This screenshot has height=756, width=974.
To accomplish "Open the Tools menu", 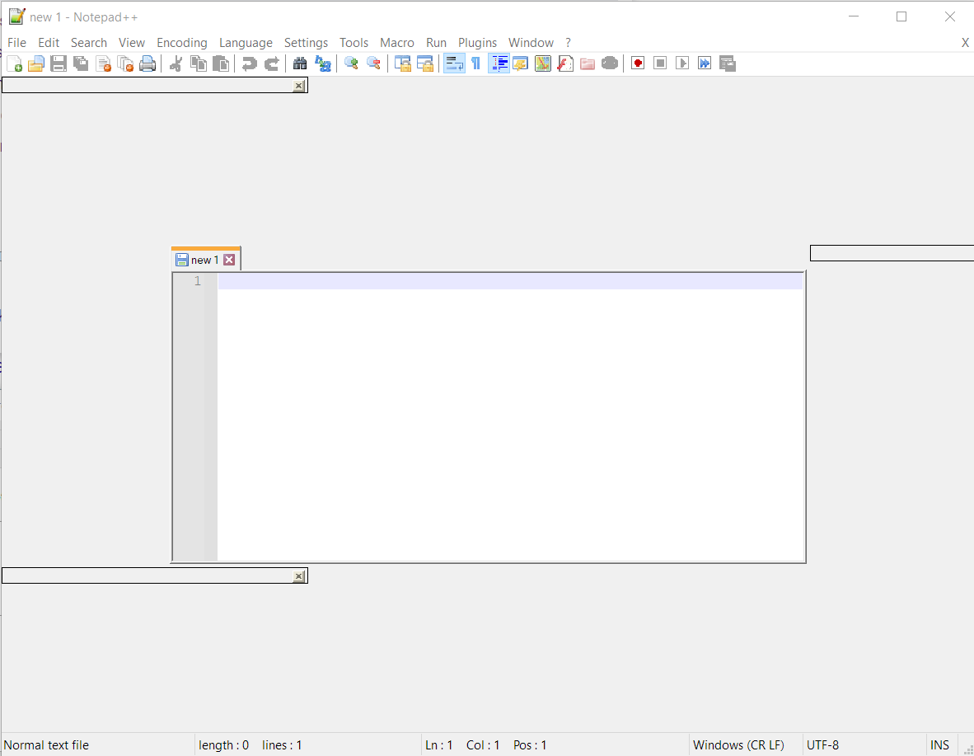I will [354, 42].
